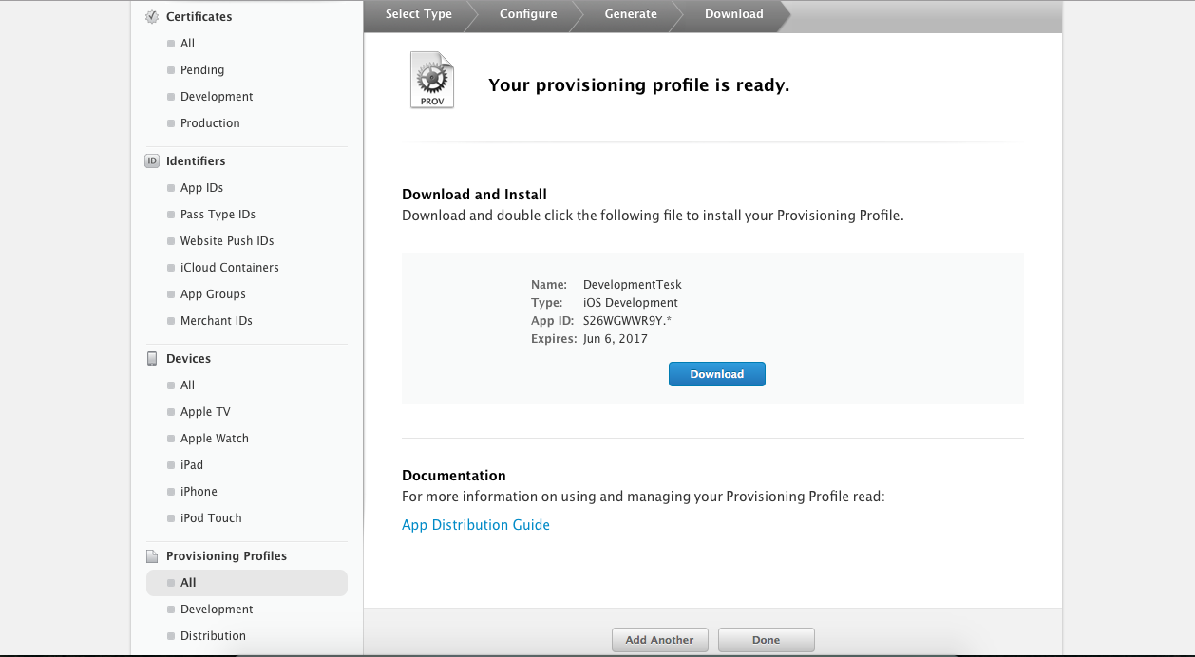The image size is (1195, 657).
Task: Click the Devices phone icon
Action: [152, 358]
